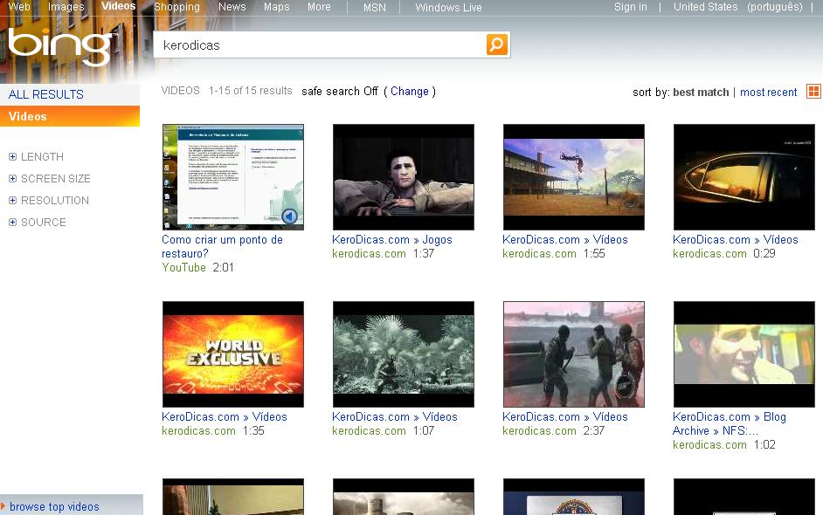
Task: Expand the LENGTH filter
Action: click(36, 157)
